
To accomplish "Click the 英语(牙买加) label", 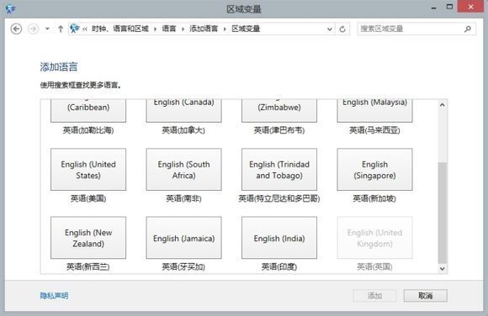I will (x=183, y=266).
